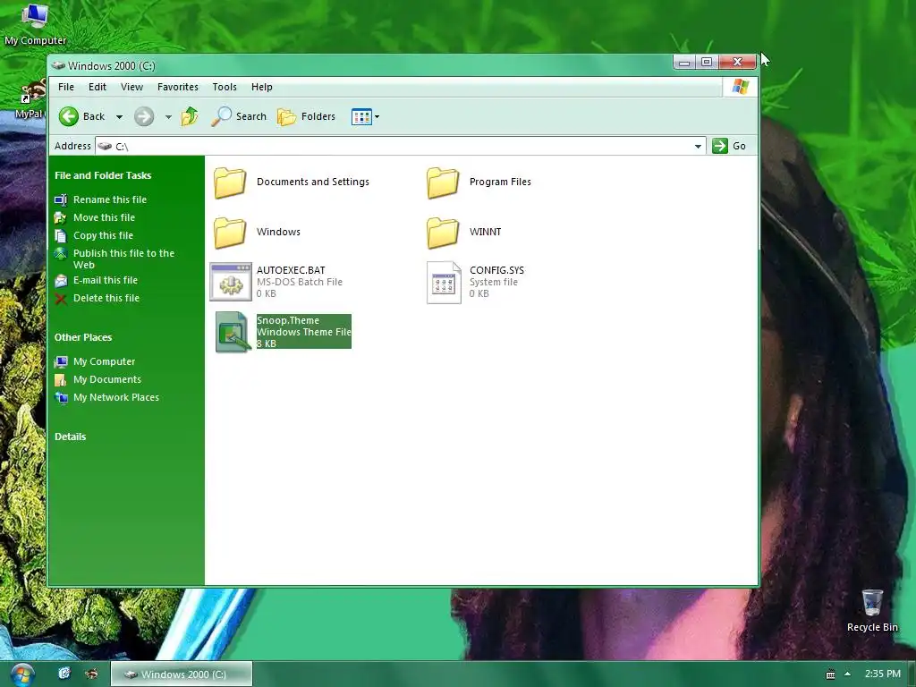
Task: Click the keyboard icon in system tray
Action: [x=830, y=674]
